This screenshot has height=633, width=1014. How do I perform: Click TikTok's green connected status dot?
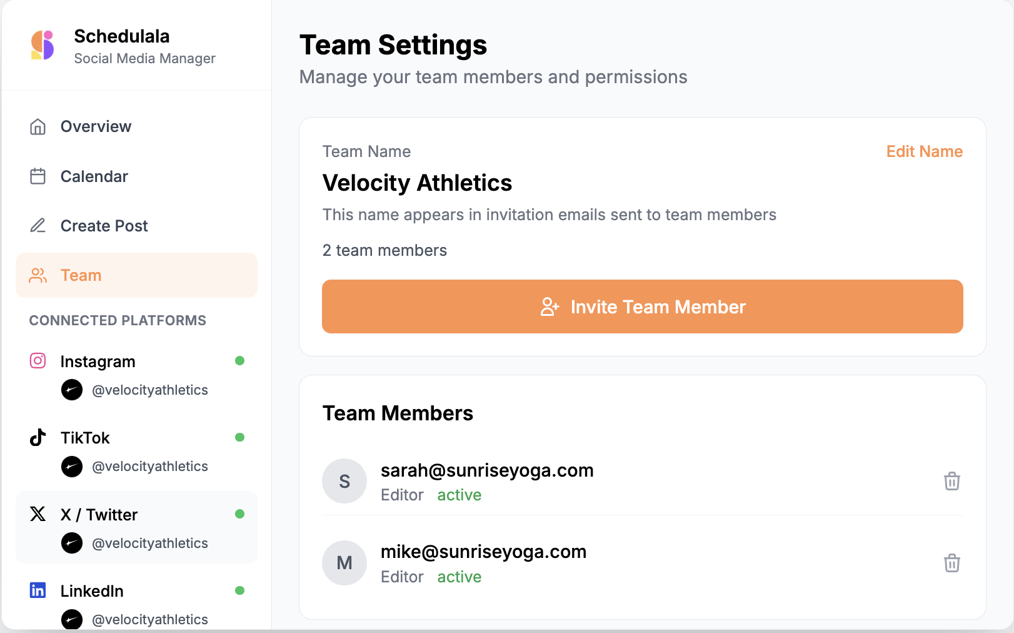(240, 437)
